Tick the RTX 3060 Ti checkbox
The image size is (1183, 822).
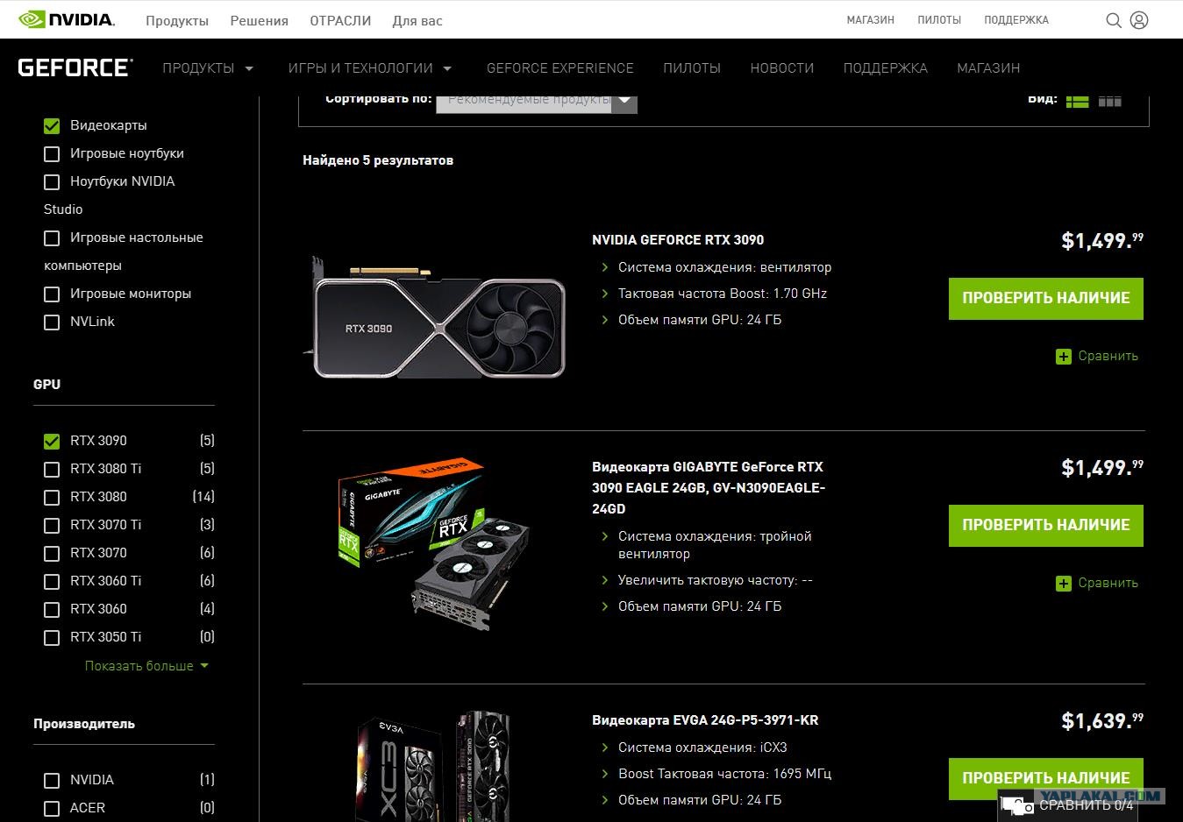pyautogui.click(x=52, y=582)
